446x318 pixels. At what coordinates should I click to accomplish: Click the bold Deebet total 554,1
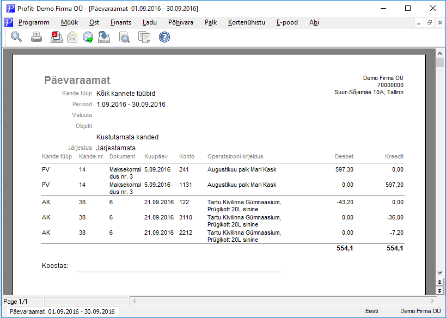(345, 248)
